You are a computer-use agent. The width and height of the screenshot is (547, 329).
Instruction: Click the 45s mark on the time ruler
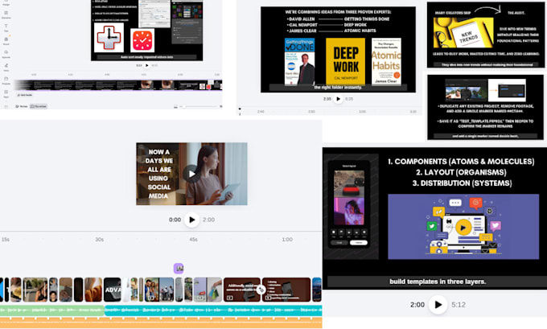click(193, 240)
